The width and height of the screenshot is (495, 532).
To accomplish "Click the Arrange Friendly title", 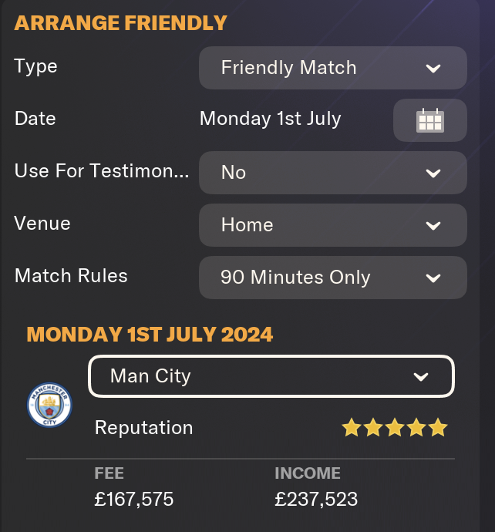I will pos(120,23).
